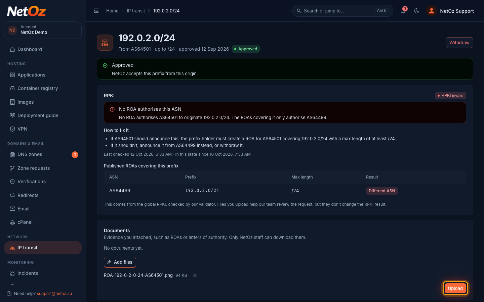Toggle dark mode moon icon
Screen dimensions: 484x302
[x=417, y=11]
